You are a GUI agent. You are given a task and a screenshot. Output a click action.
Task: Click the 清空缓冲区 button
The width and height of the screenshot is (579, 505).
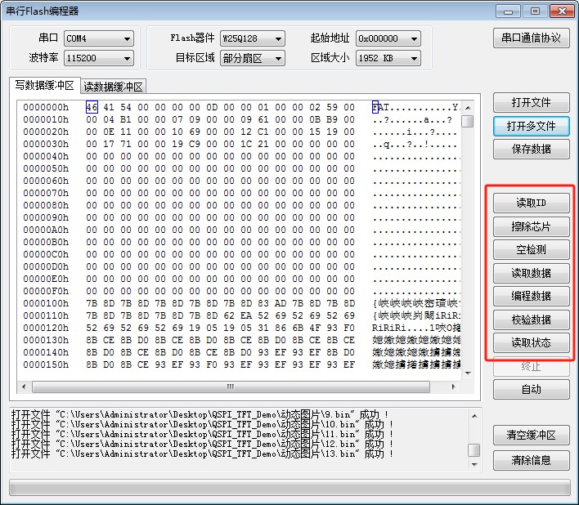(531, 436)
